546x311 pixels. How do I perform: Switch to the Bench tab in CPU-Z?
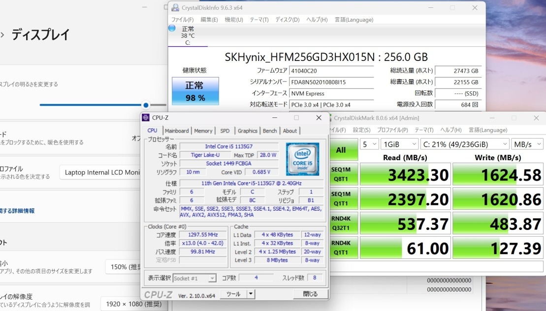tap(270, 131)
